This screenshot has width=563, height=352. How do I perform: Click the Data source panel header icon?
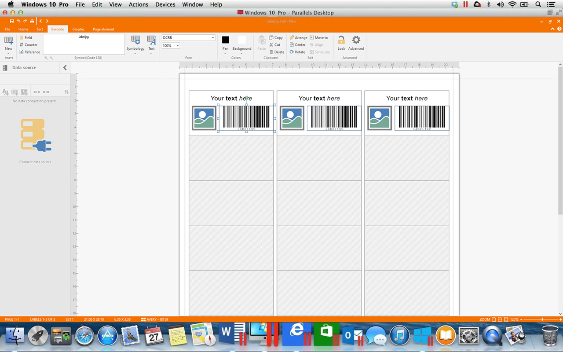[5, 68]
